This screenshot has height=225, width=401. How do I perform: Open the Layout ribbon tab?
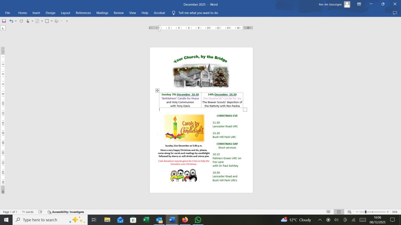[65, 13]
